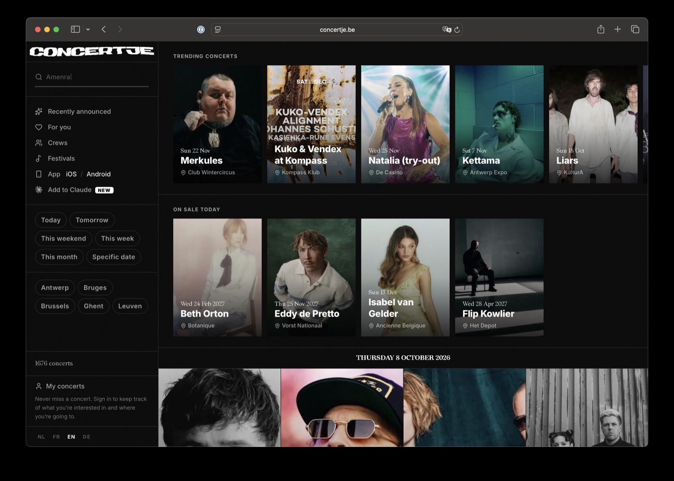Viewport: 674px width, 481px height.
Task: Switch language to FR
Action: point(56,437)
